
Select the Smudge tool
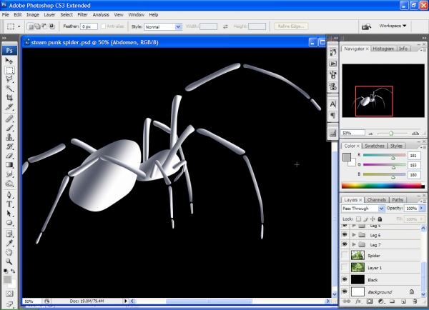click(x=9, y=174)
